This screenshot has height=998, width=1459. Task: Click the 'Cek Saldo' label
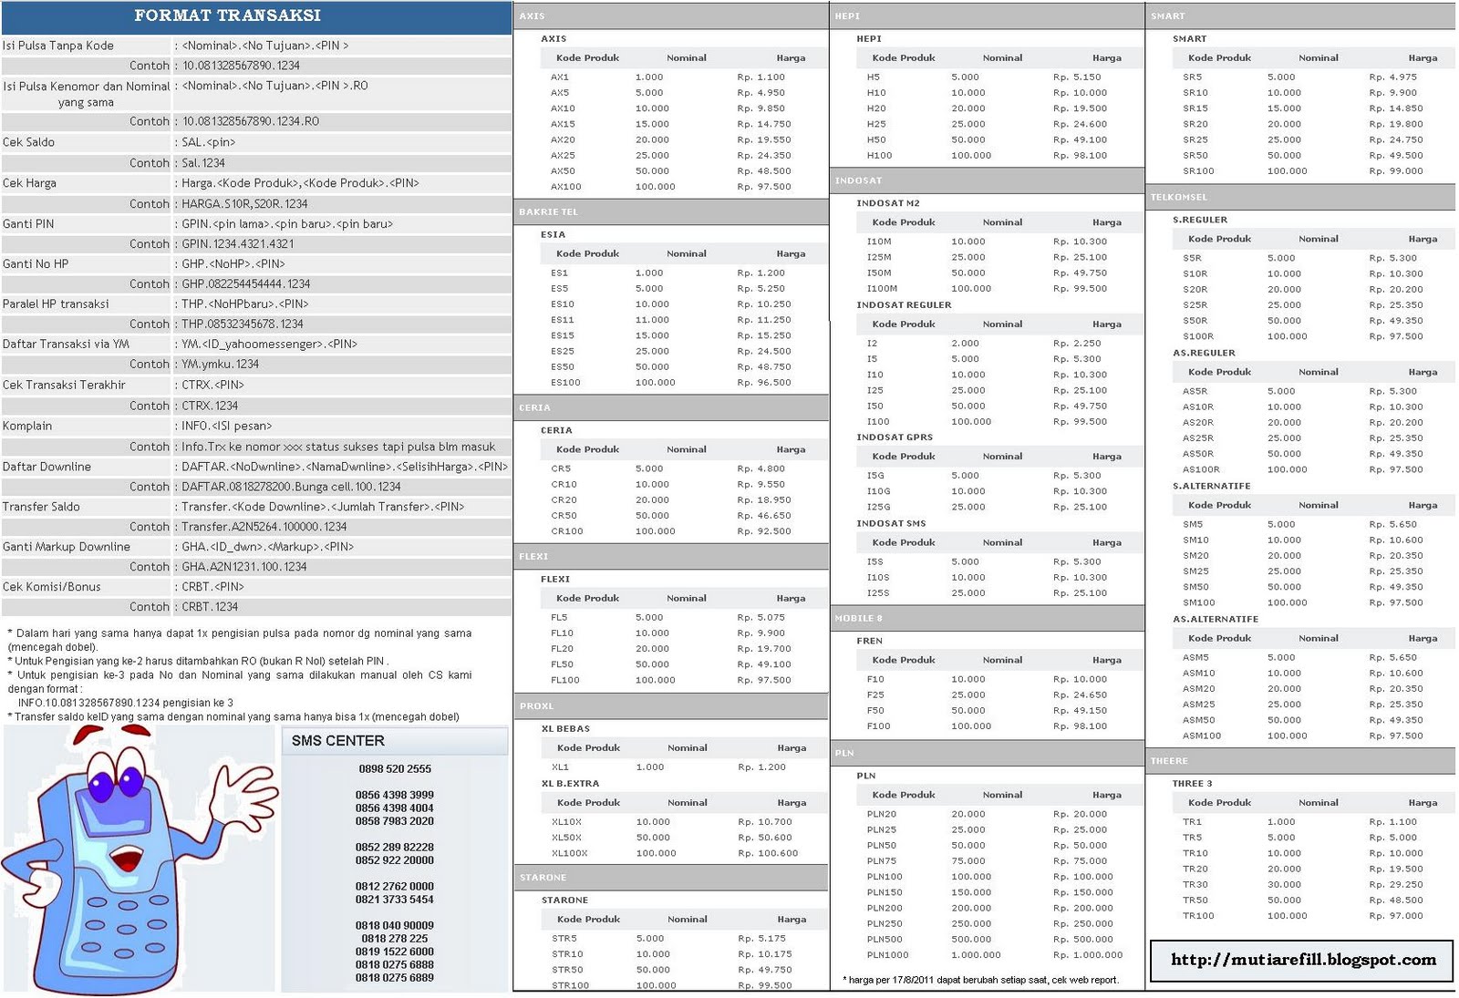pyautogui.click(x=29, y=142)
